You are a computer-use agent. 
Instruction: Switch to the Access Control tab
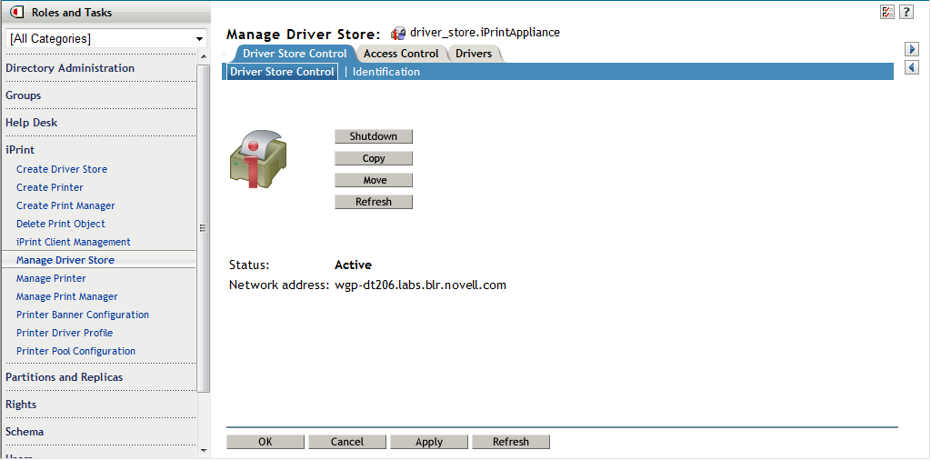click(401, 54)
